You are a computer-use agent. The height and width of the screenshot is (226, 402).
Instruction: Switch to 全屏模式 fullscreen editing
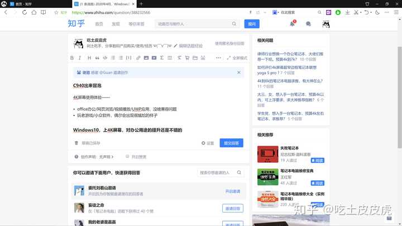point(237,58)
